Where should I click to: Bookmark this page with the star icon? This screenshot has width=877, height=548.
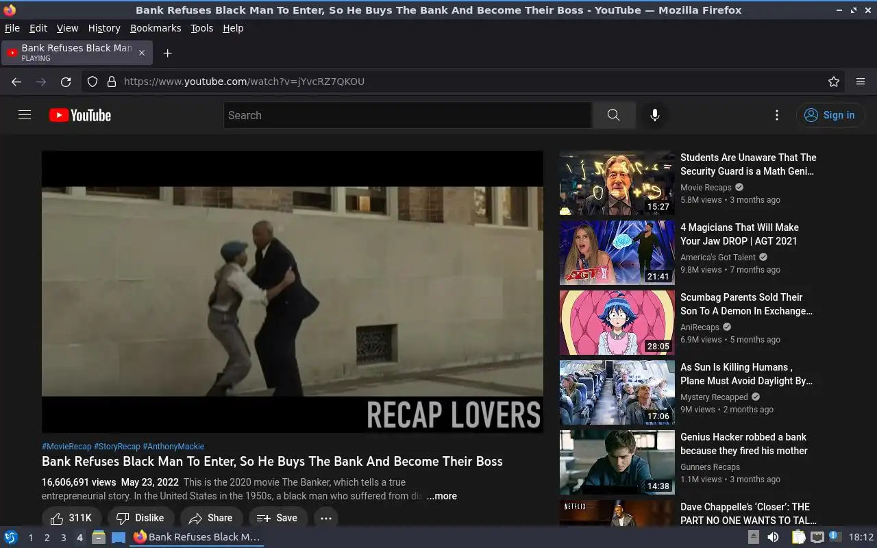pyautogui.click(x=834, y=82)
